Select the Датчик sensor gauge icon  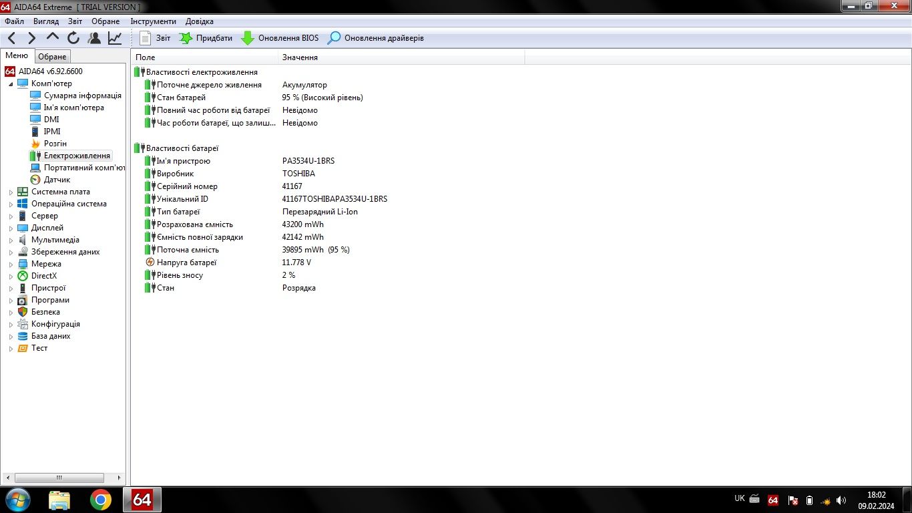pyautogui.click(x=35, y=180)
